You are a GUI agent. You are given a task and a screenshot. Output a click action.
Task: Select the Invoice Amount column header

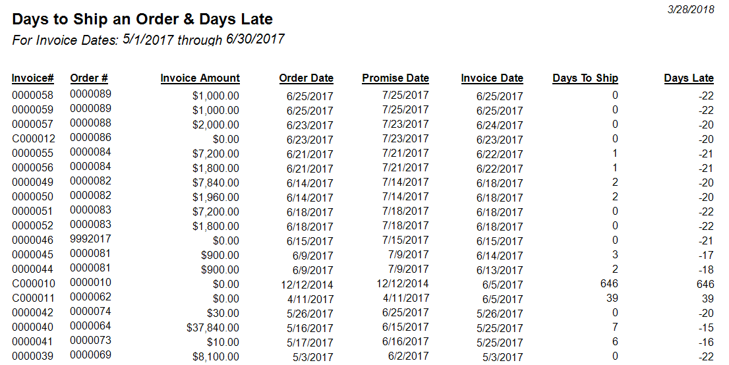click(200, 79)
